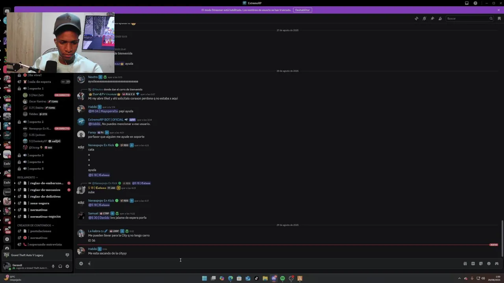Open the reglas-de-delictivos channel

pyautogui.click(x=43, y=197)
